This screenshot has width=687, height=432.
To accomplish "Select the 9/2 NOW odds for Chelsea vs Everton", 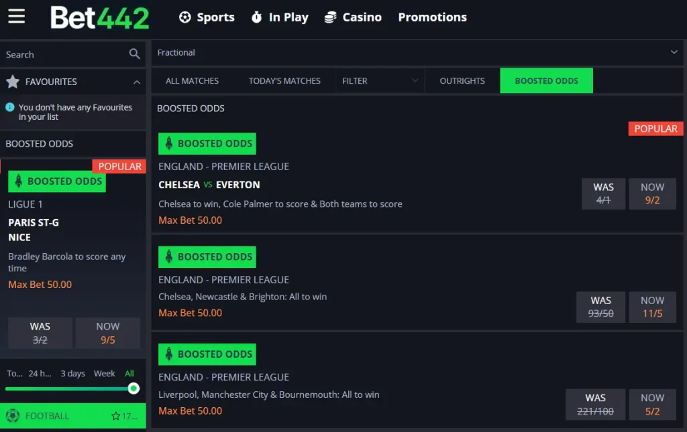I will coord(652,194).
